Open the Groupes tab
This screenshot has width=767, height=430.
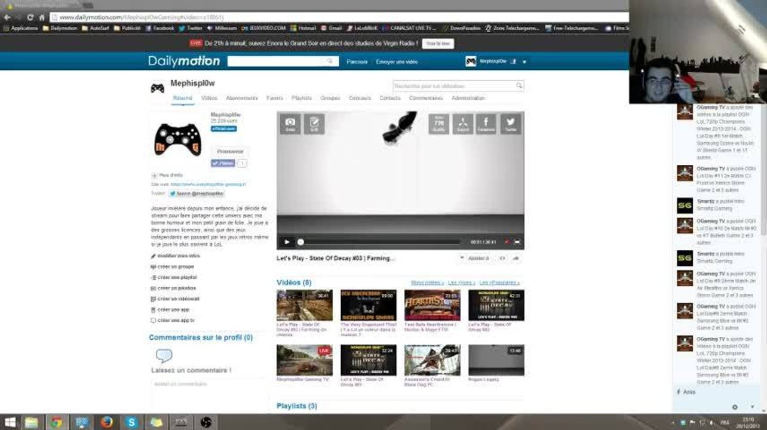(x=330, y=98)
